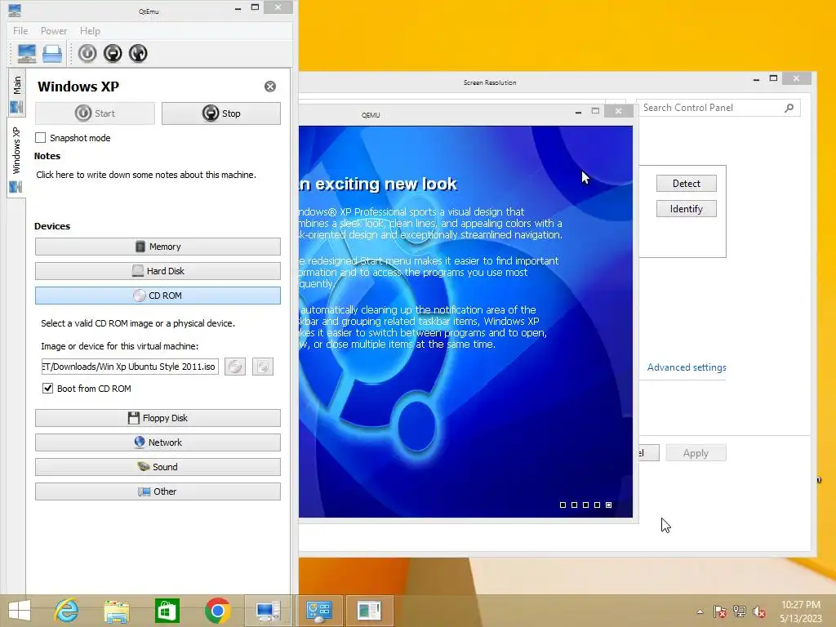Click the power-on toolbar icon in QtEmu

(x=87, y=53)
